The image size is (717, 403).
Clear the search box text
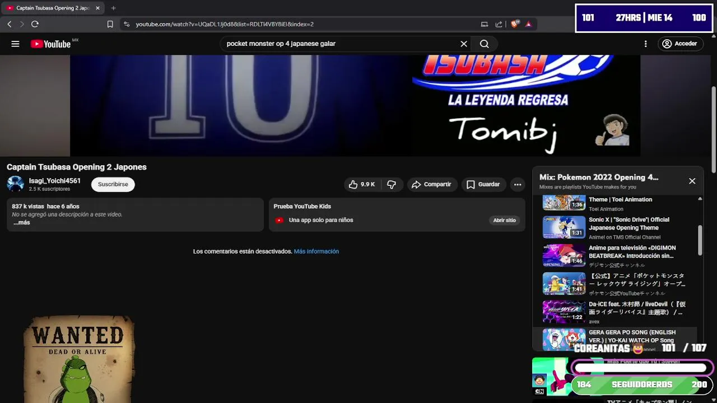[x=464, y=44]
